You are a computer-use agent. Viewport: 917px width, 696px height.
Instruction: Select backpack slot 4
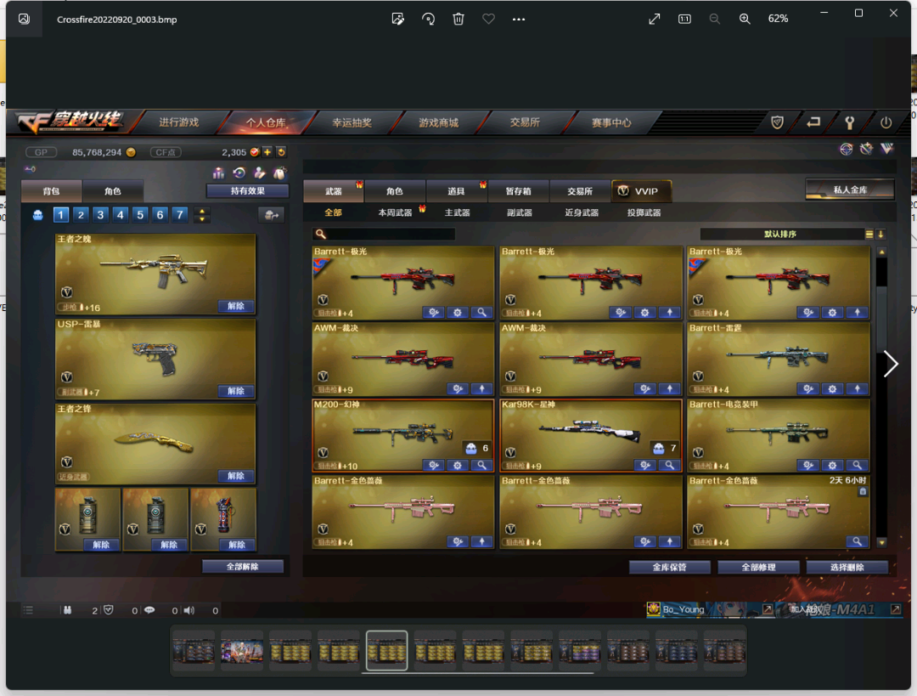pos(121,215)
